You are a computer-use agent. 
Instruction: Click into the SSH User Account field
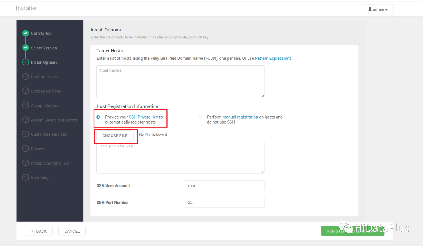tap(224, 186)
